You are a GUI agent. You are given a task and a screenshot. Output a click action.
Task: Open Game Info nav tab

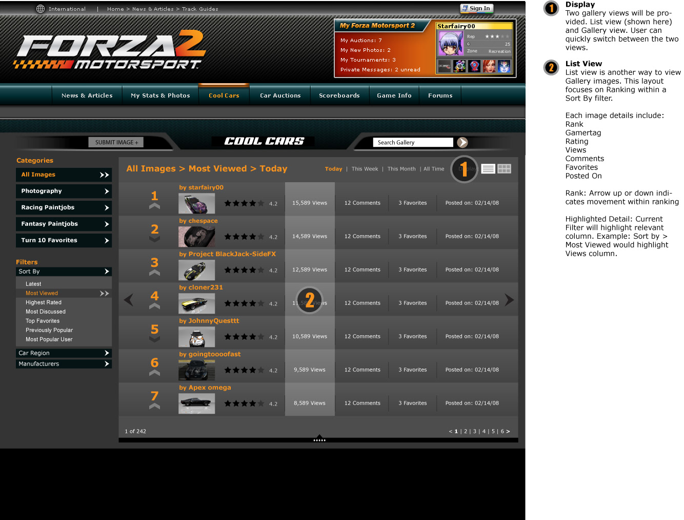pos(394,95)
